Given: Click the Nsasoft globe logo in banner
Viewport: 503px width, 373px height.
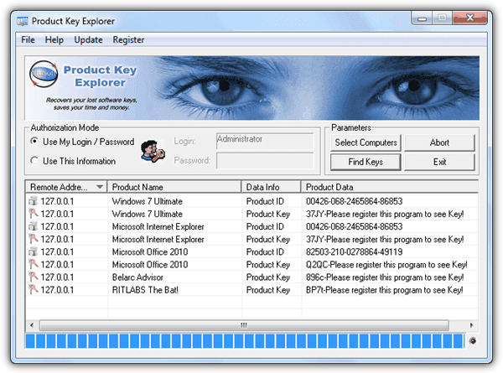Looking at the screenshot, I should click(x=44, y=74).
